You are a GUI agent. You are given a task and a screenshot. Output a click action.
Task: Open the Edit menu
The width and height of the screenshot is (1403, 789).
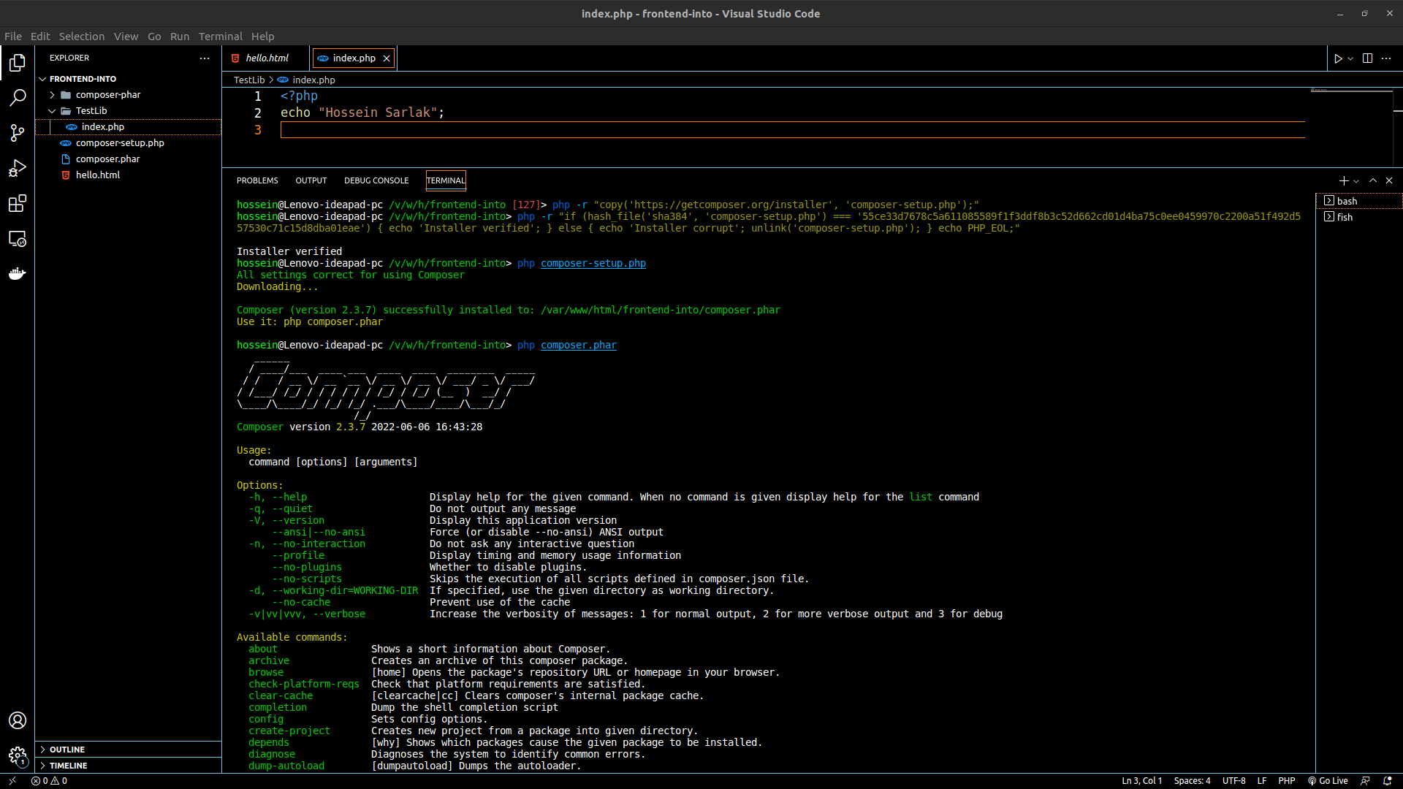pos(40,37)
